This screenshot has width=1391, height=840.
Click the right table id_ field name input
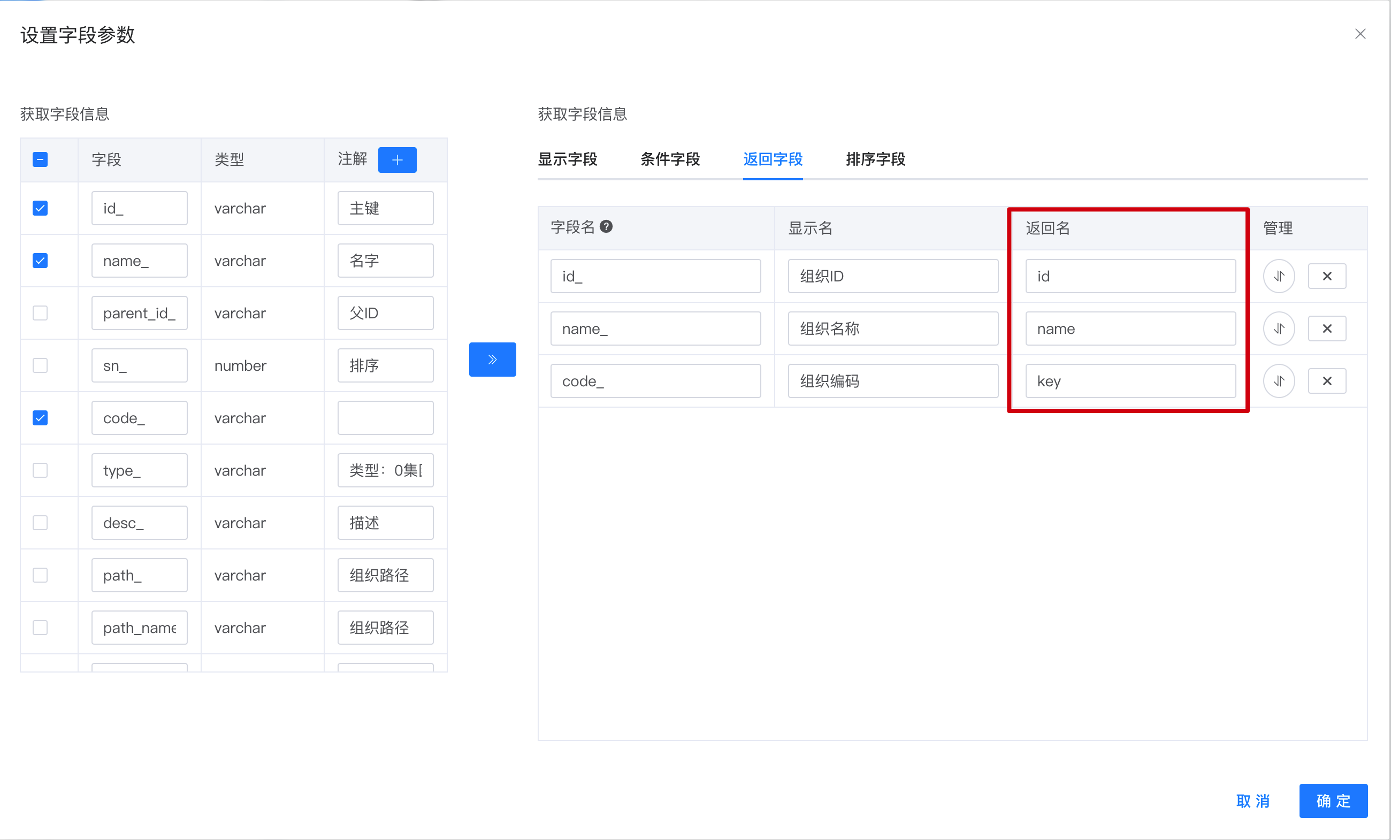pos(655,276)
